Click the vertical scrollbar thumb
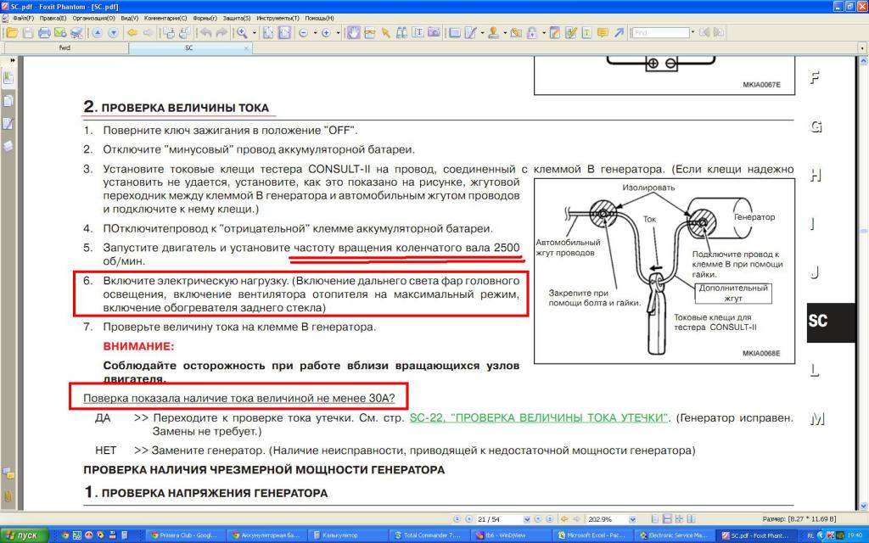The image size is (869, 543). tap(863, 231)
